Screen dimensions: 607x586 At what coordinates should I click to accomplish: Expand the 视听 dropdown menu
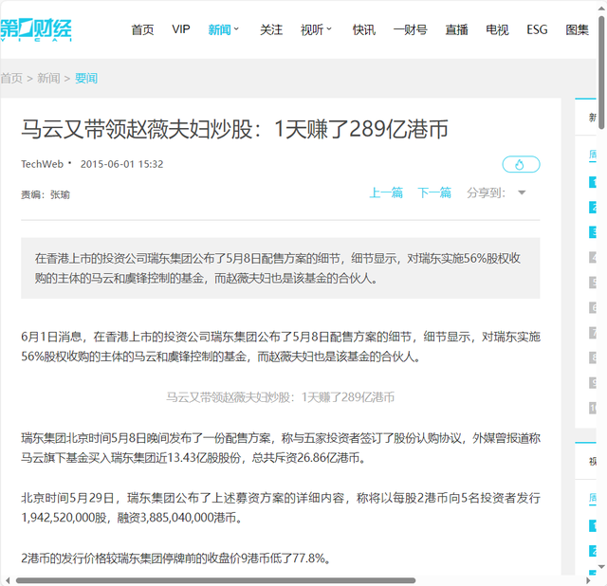click(316, 29)
